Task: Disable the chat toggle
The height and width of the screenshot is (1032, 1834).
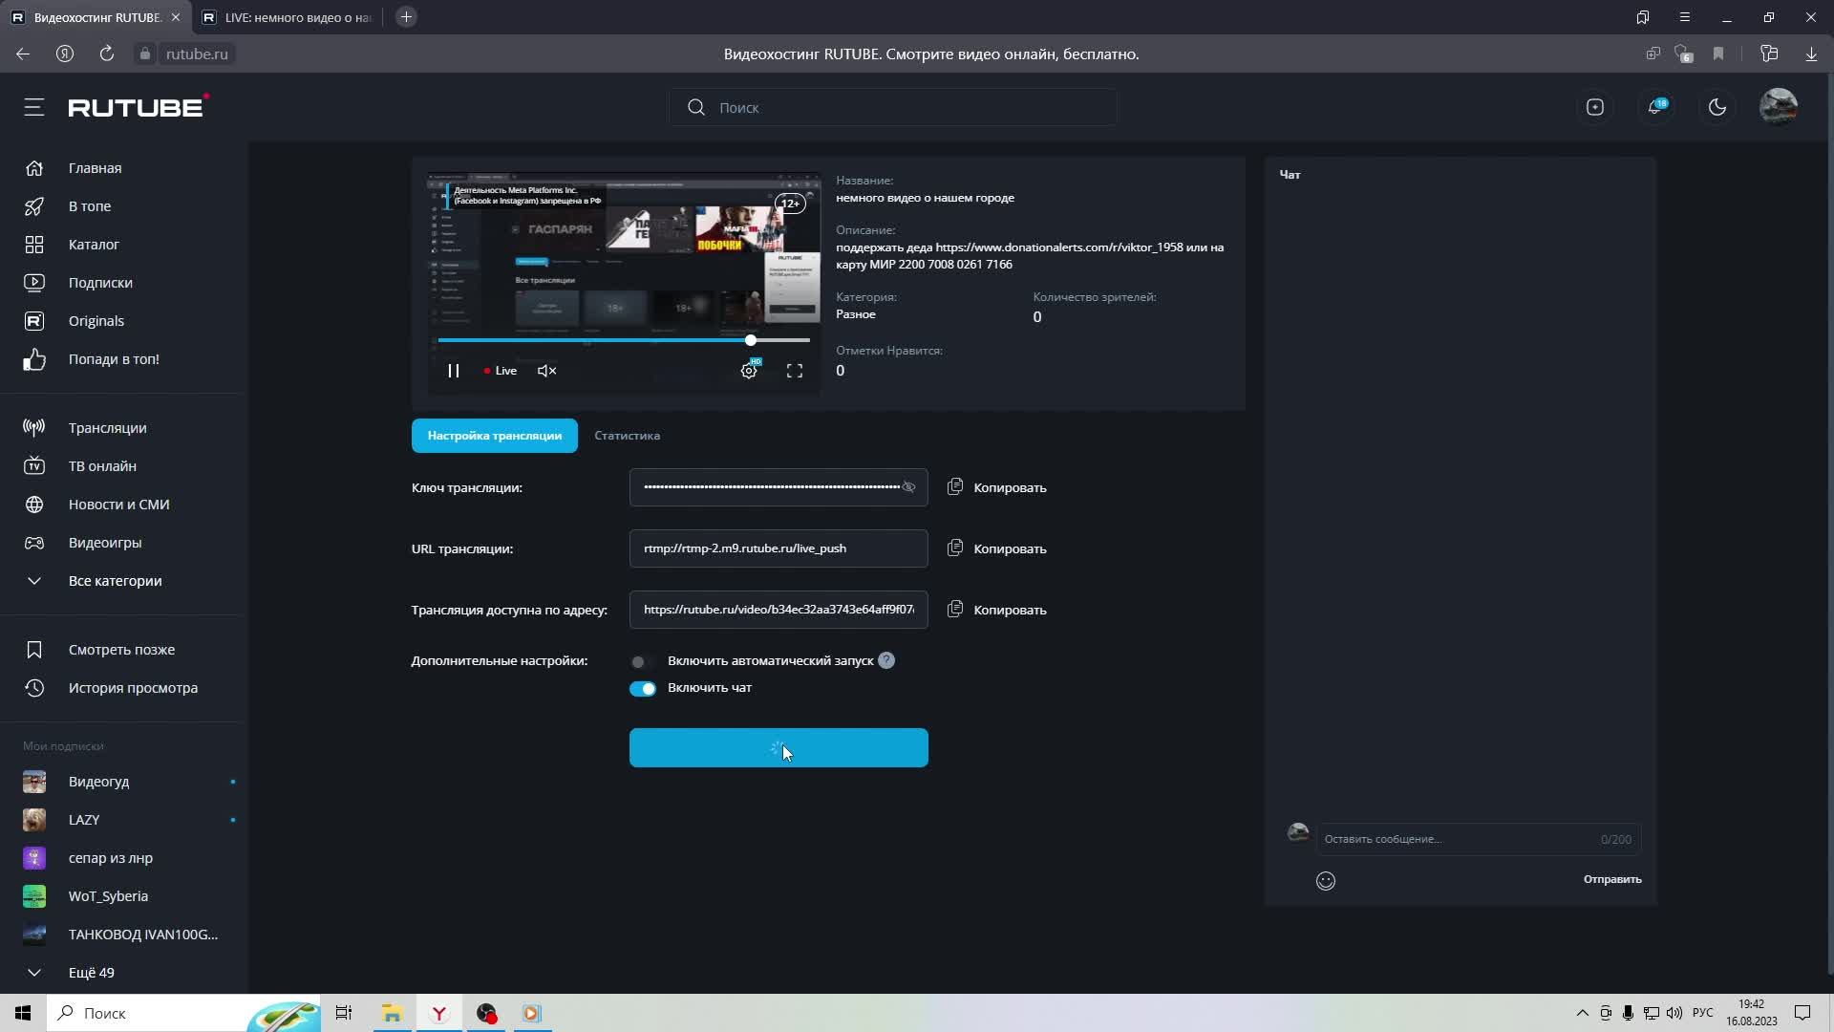Action: click(x=642, y=689)
